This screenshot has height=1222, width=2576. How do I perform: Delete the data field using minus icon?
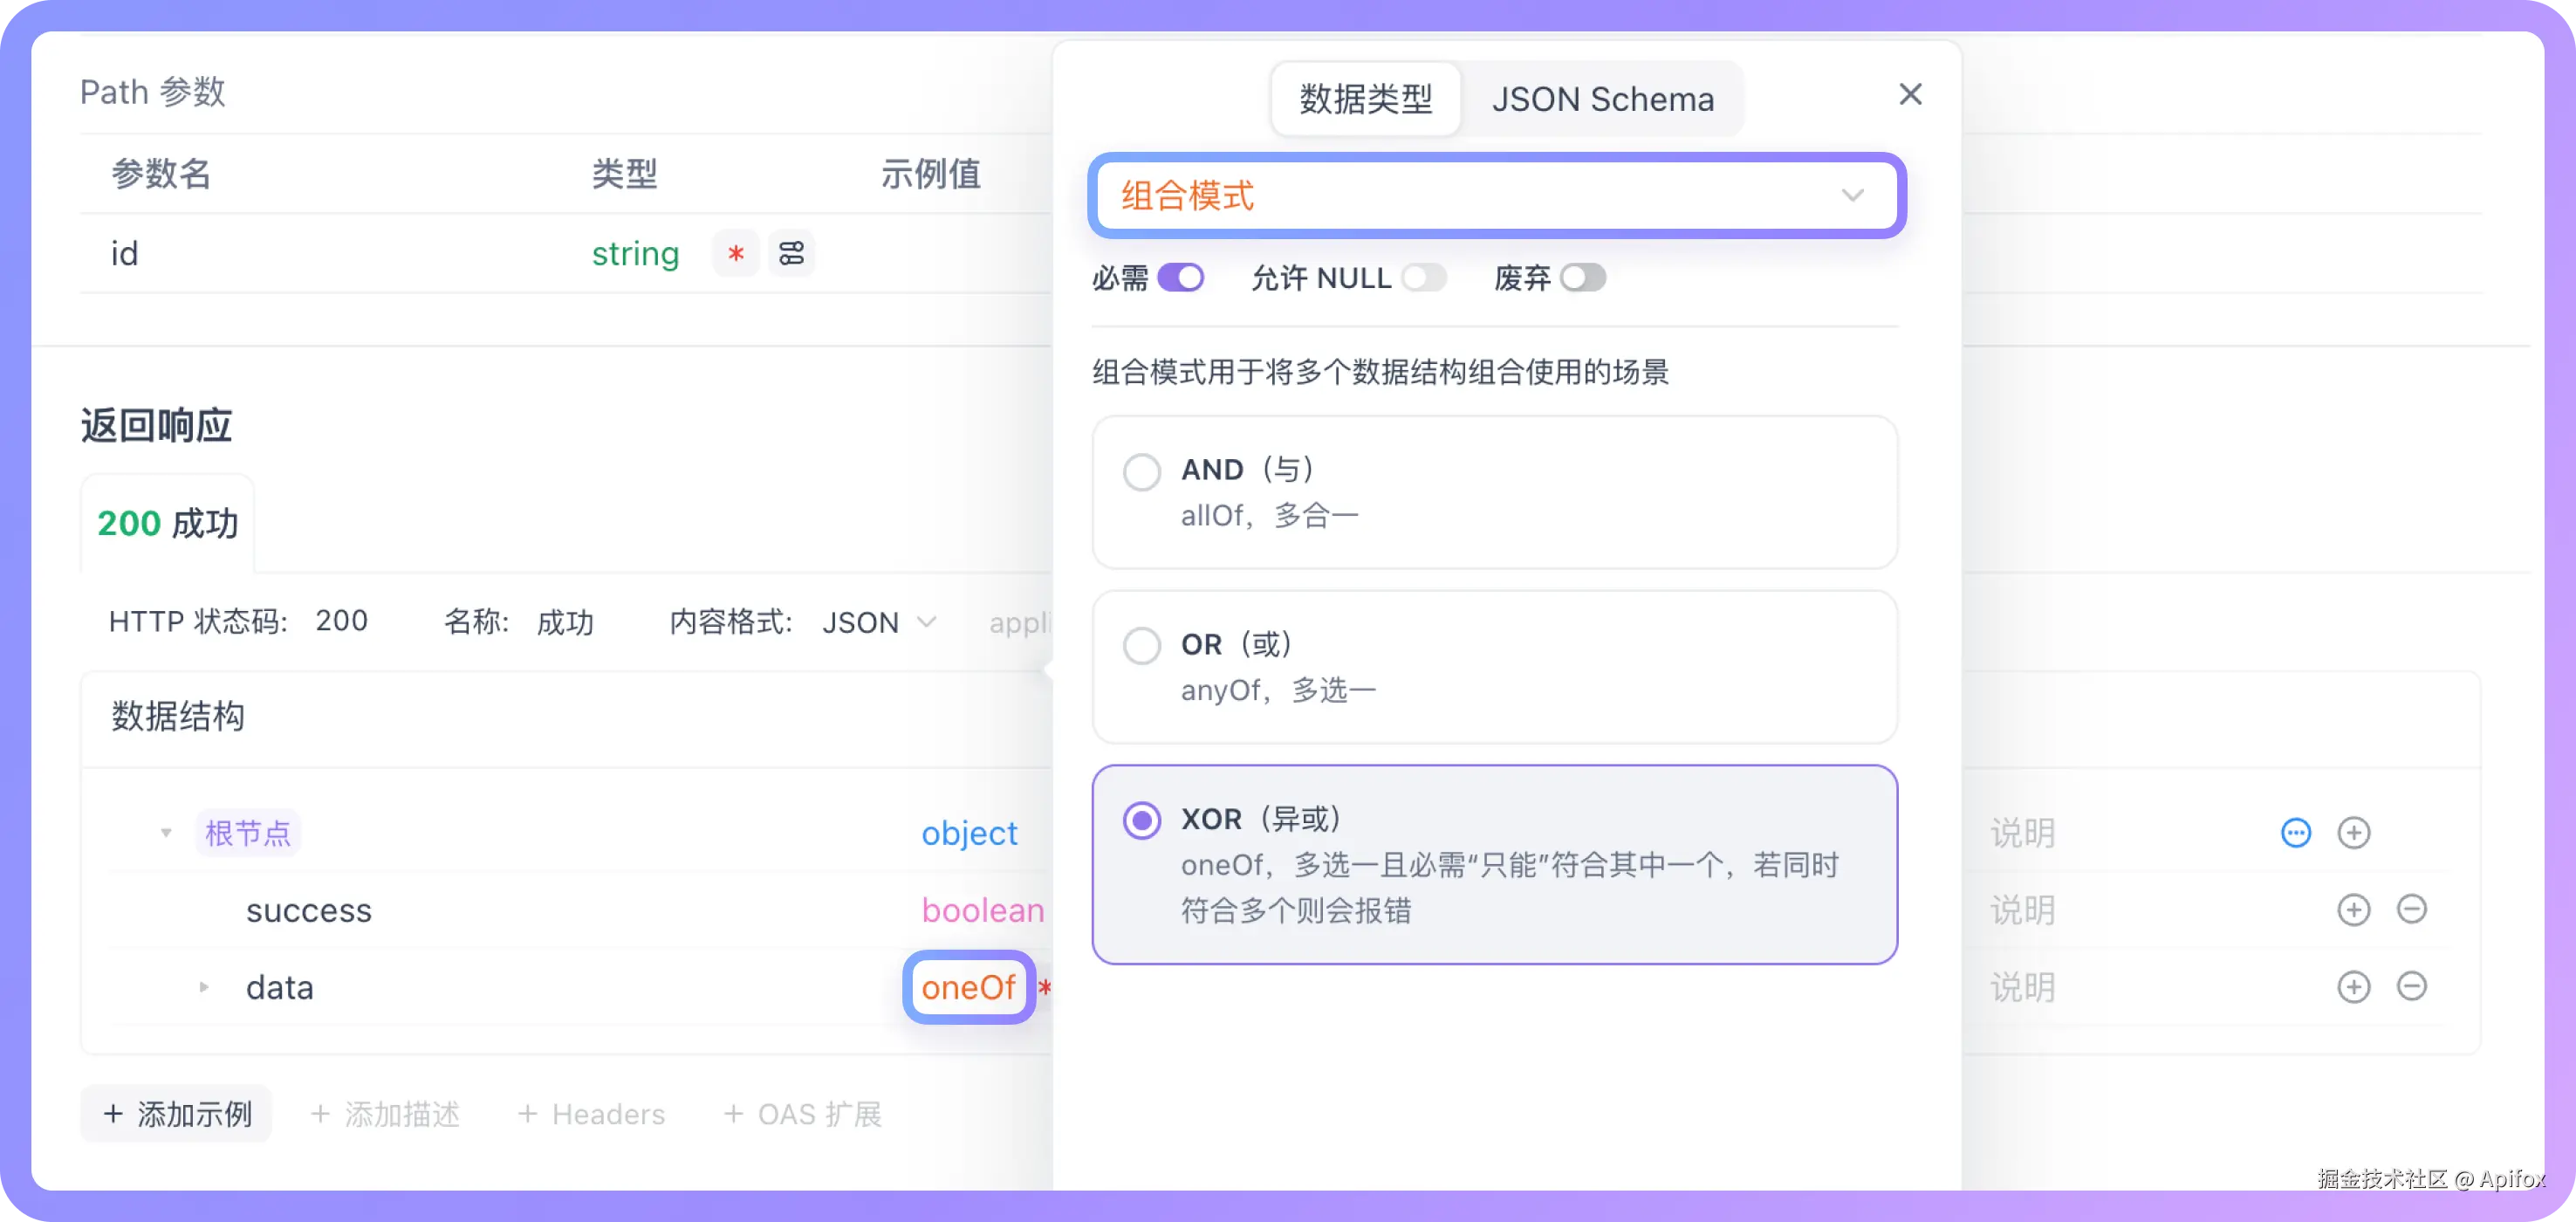pos(2413,987)
